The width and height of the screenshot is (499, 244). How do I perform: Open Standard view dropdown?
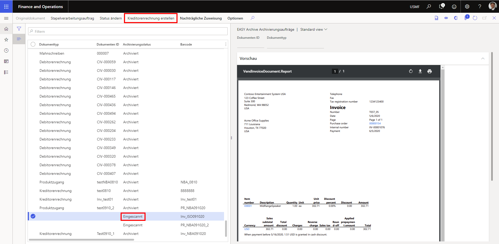314,29
